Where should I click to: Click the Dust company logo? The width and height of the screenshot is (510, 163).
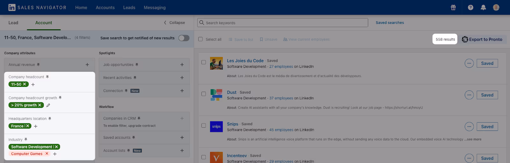(216, 95)
